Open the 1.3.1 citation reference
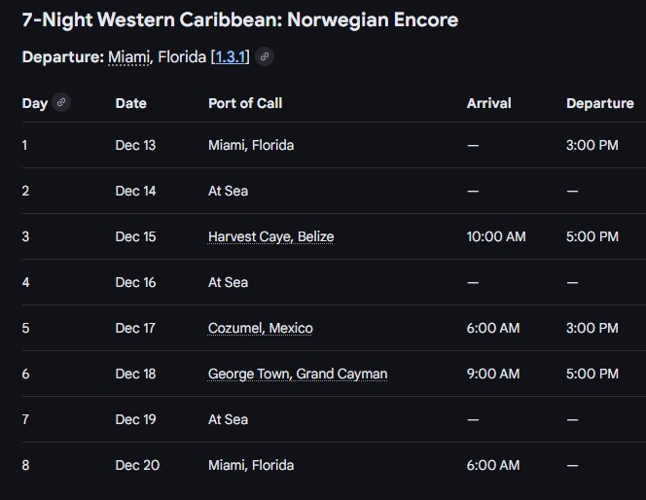 click(x=233, y=57)
